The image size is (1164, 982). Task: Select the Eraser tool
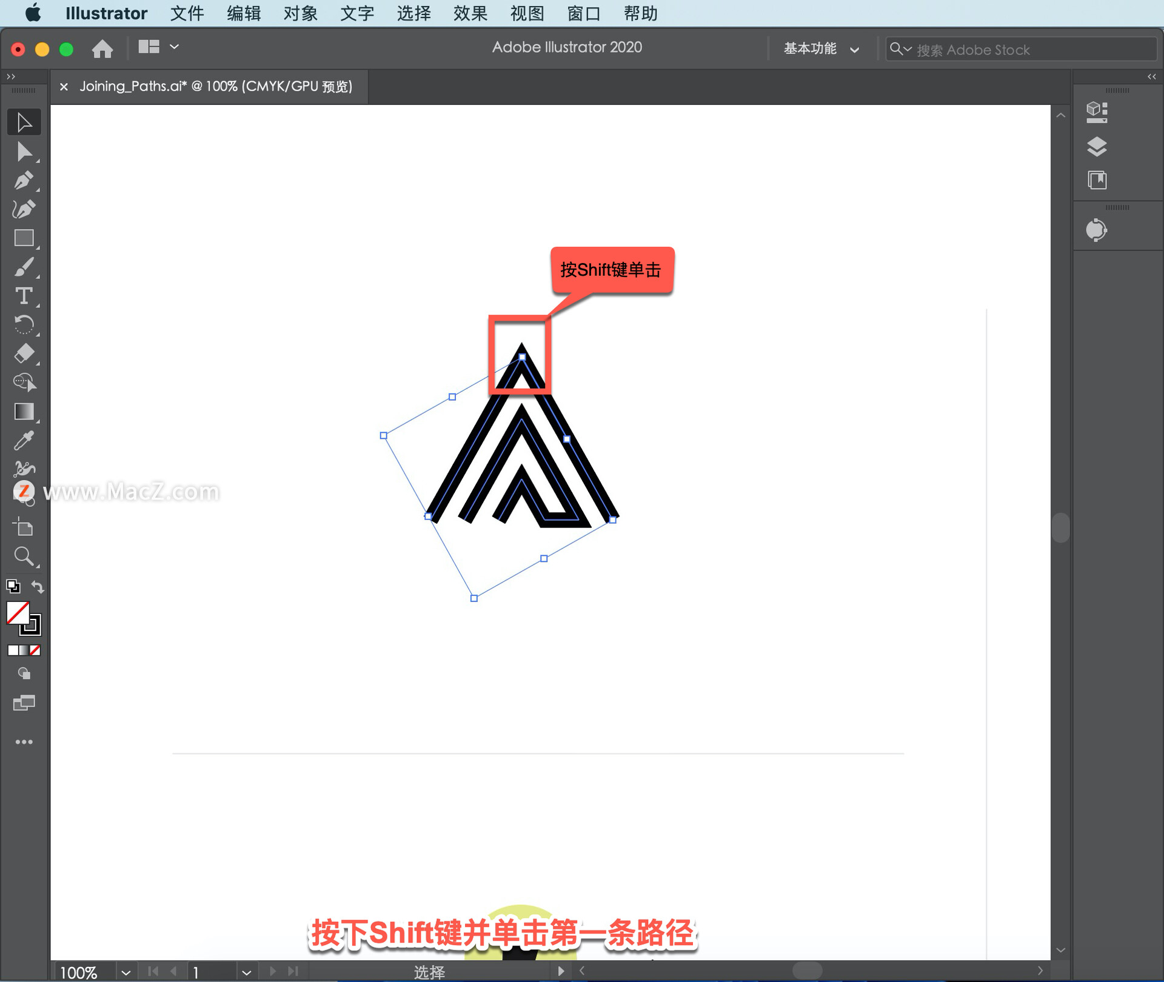point(24,353)
